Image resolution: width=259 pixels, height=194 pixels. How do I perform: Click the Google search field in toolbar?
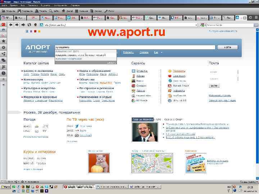pos(230,25)
